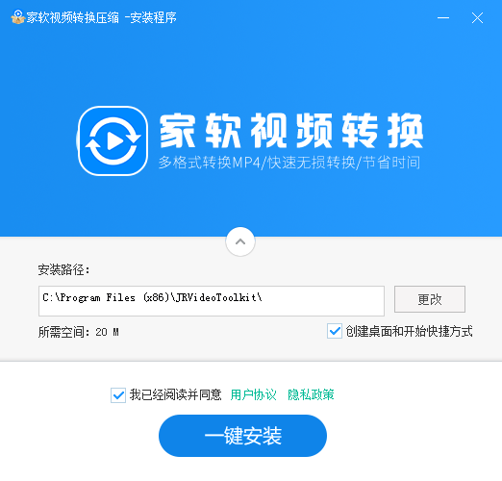Click the 一键安装 button
The height and width of the screenshot is (481, 502).
click(x=242, y=436)
